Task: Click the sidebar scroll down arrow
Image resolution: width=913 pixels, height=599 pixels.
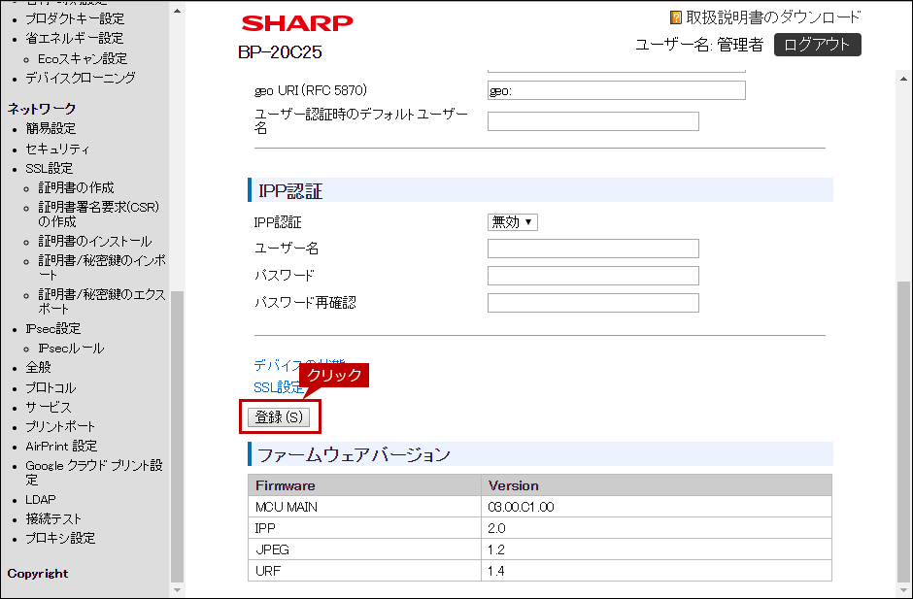Action: pyautogui.click(x=177, y=590)
